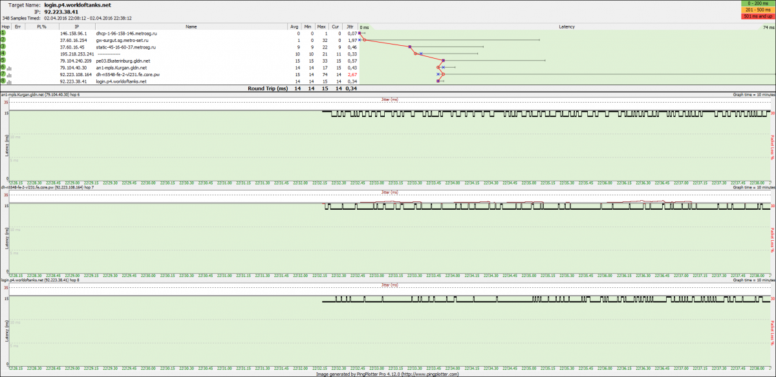Toggle graph bars icon for hop 8
The width and height of the screenshot is (776, 377).
(x=10, y=81)
